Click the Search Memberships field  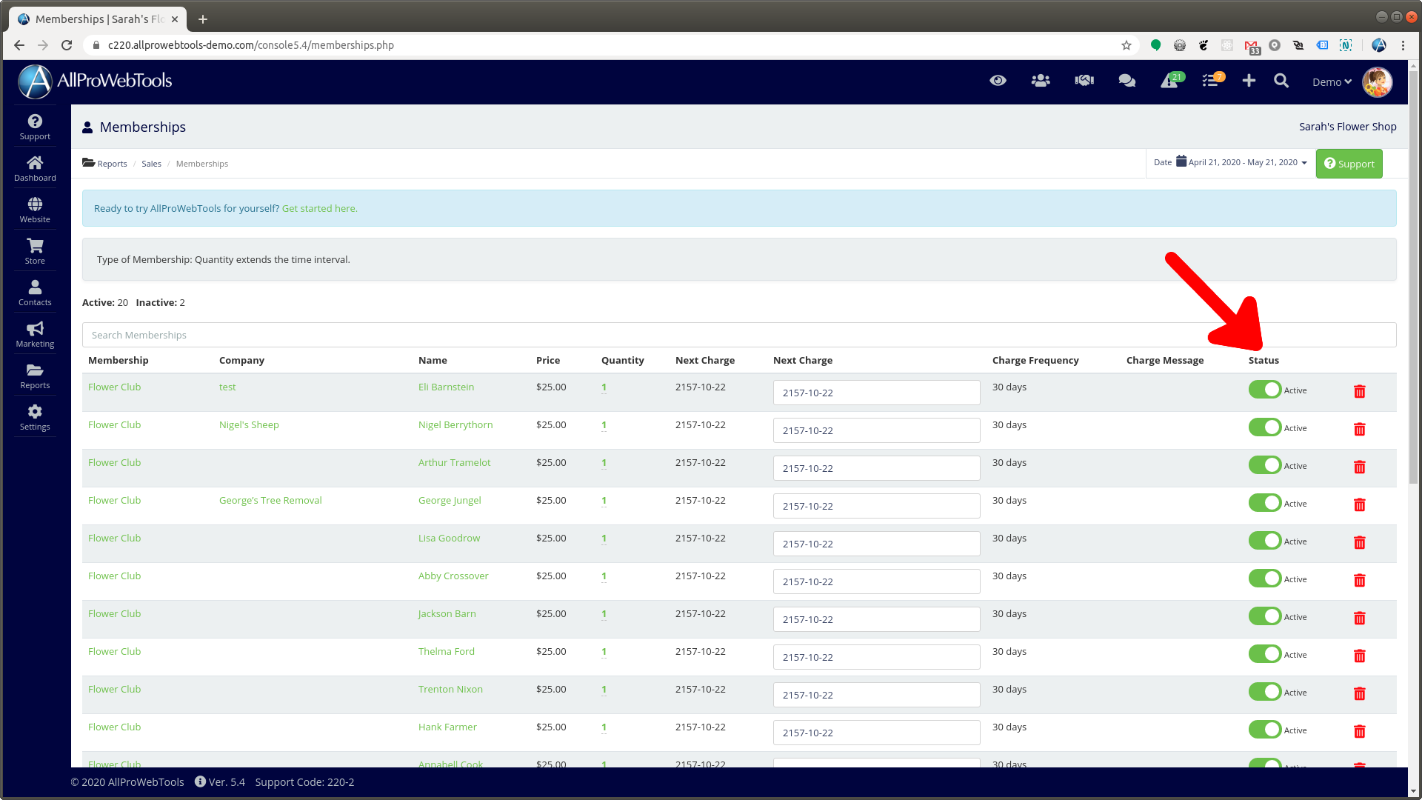[x=739, y=335]
